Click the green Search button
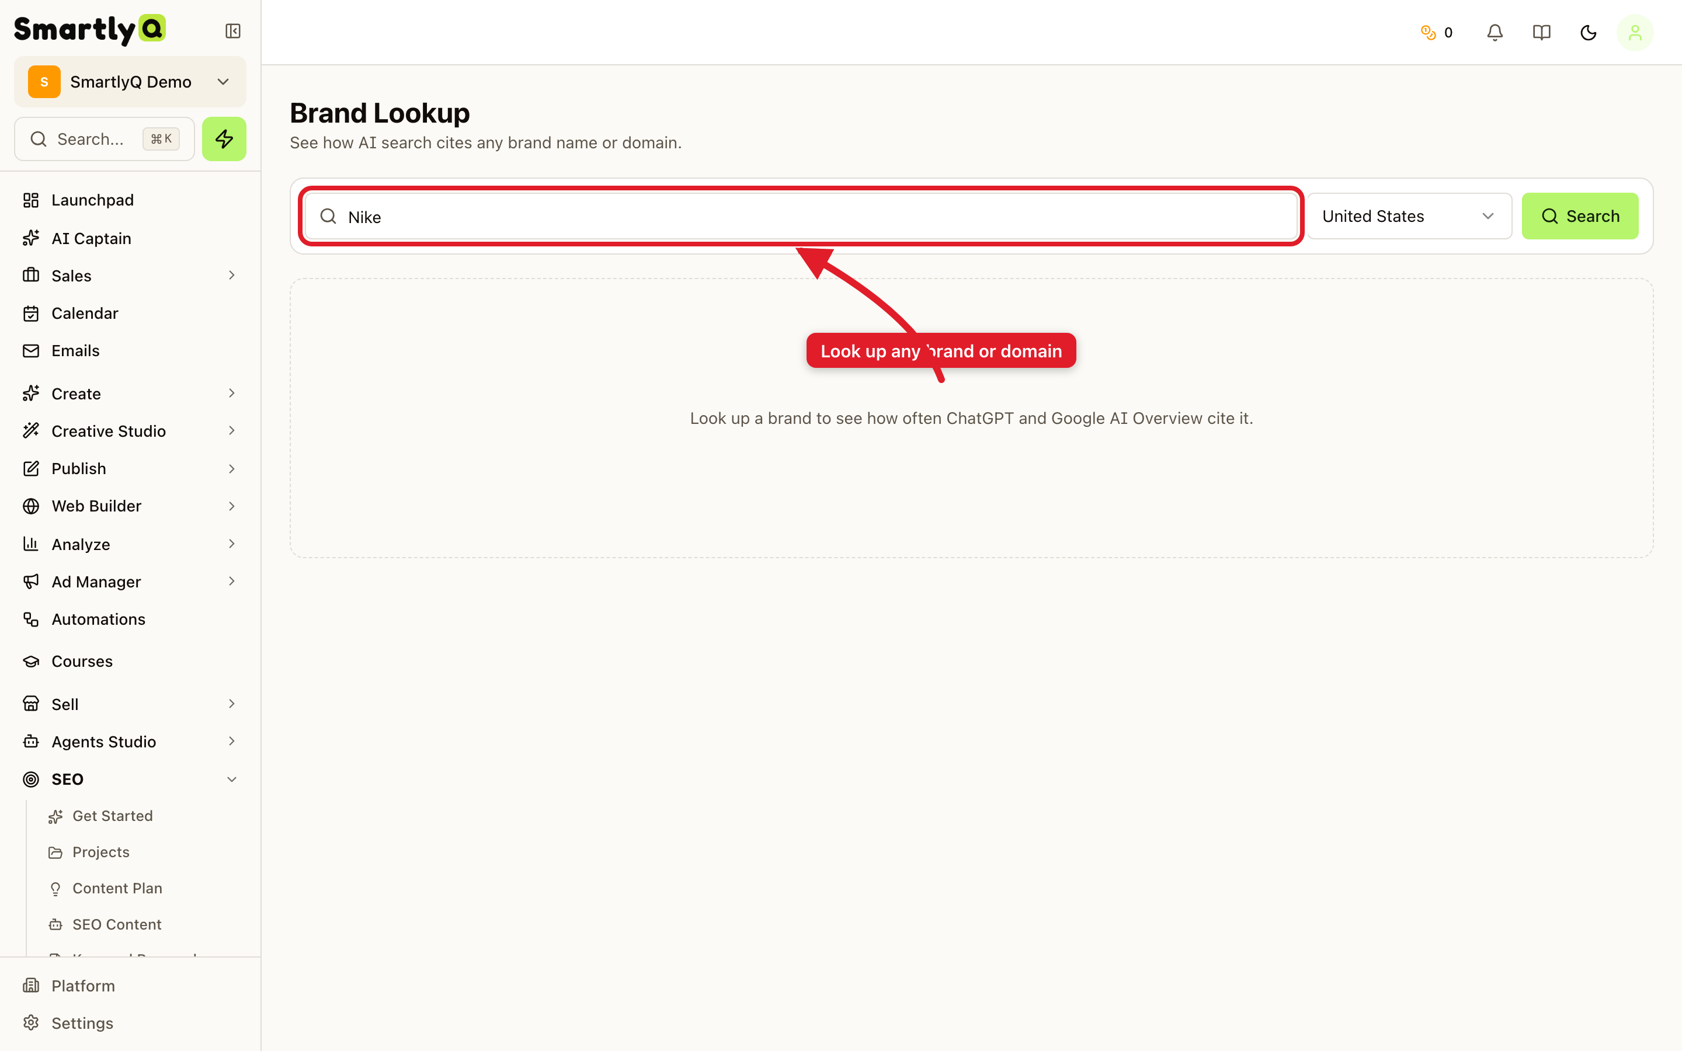The height and width of the screenshot is (1051, 1682). (1580, 216)
